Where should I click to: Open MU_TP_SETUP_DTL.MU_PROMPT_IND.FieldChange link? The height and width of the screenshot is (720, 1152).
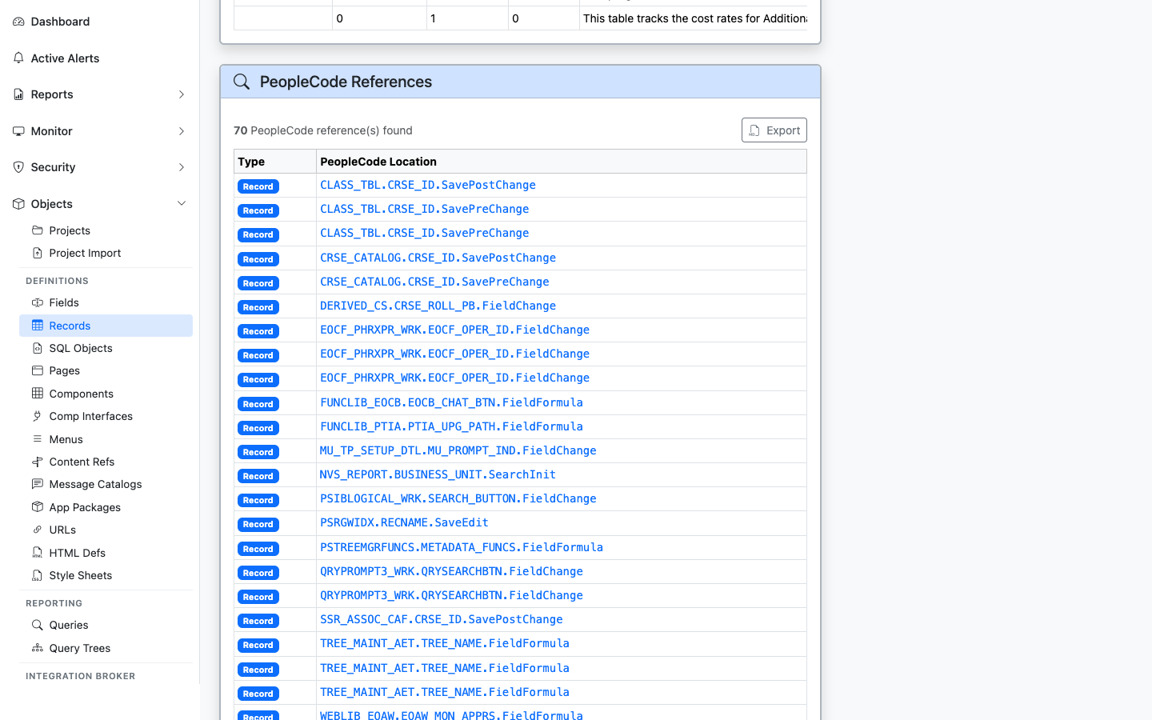pyautogui.click(x=458, y=450)
